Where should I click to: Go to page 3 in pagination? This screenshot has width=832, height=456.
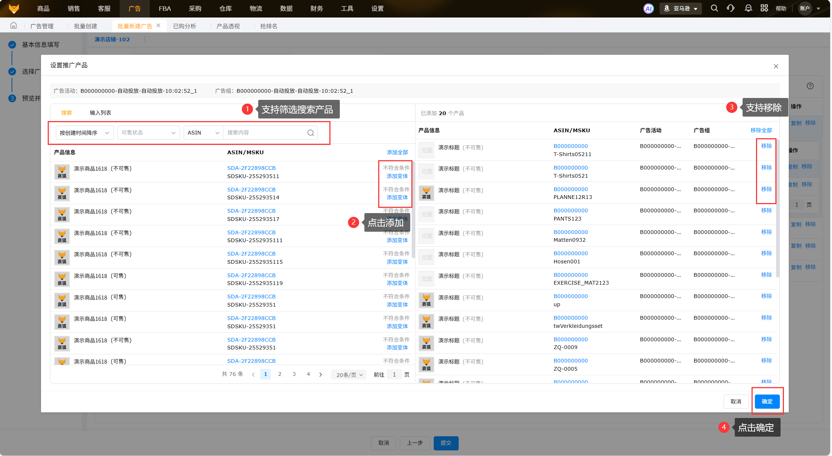point(294,374)
